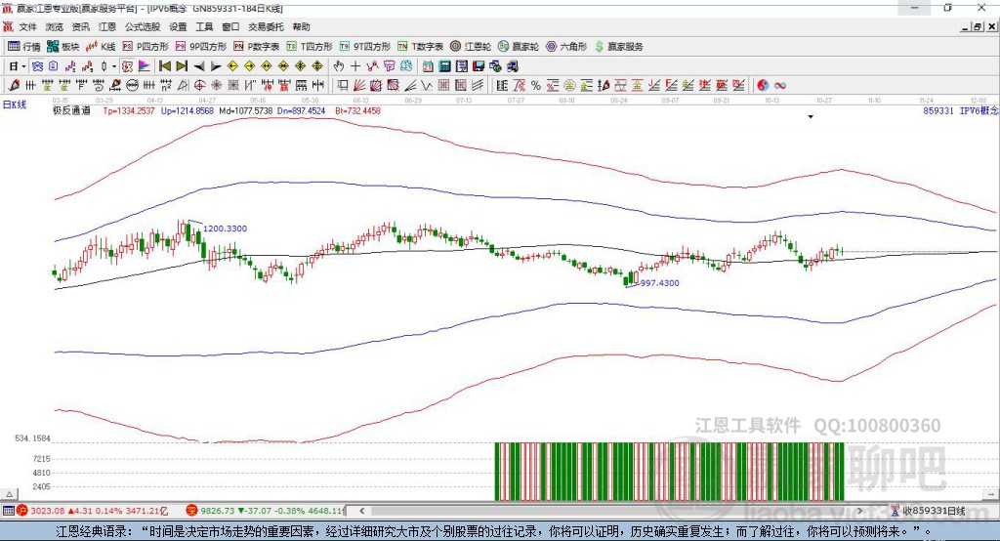Jump to the first bar arrow

point(165,66)
